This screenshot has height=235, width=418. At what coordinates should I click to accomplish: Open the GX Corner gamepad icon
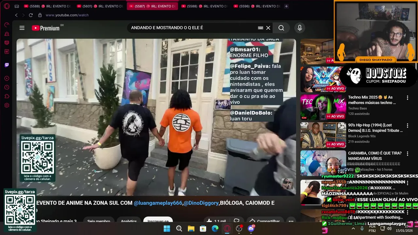click(x=17, y=6)
